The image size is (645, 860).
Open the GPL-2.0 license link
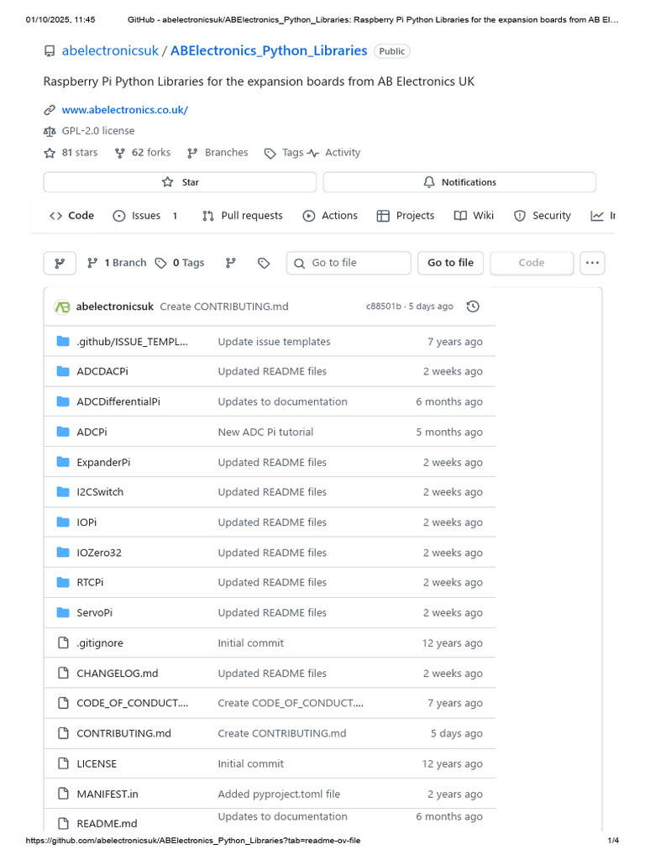click(97, 130)
